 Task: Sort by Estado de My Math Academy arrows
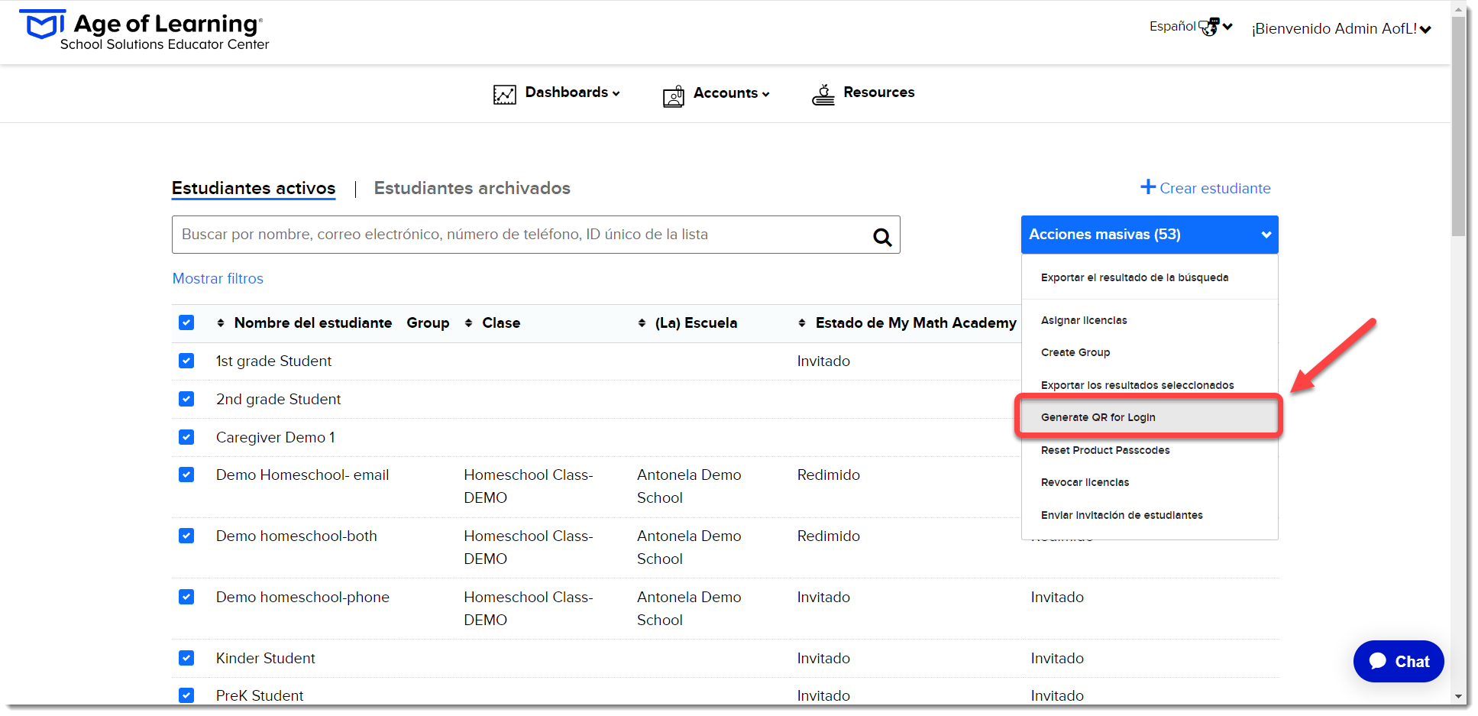802,323
